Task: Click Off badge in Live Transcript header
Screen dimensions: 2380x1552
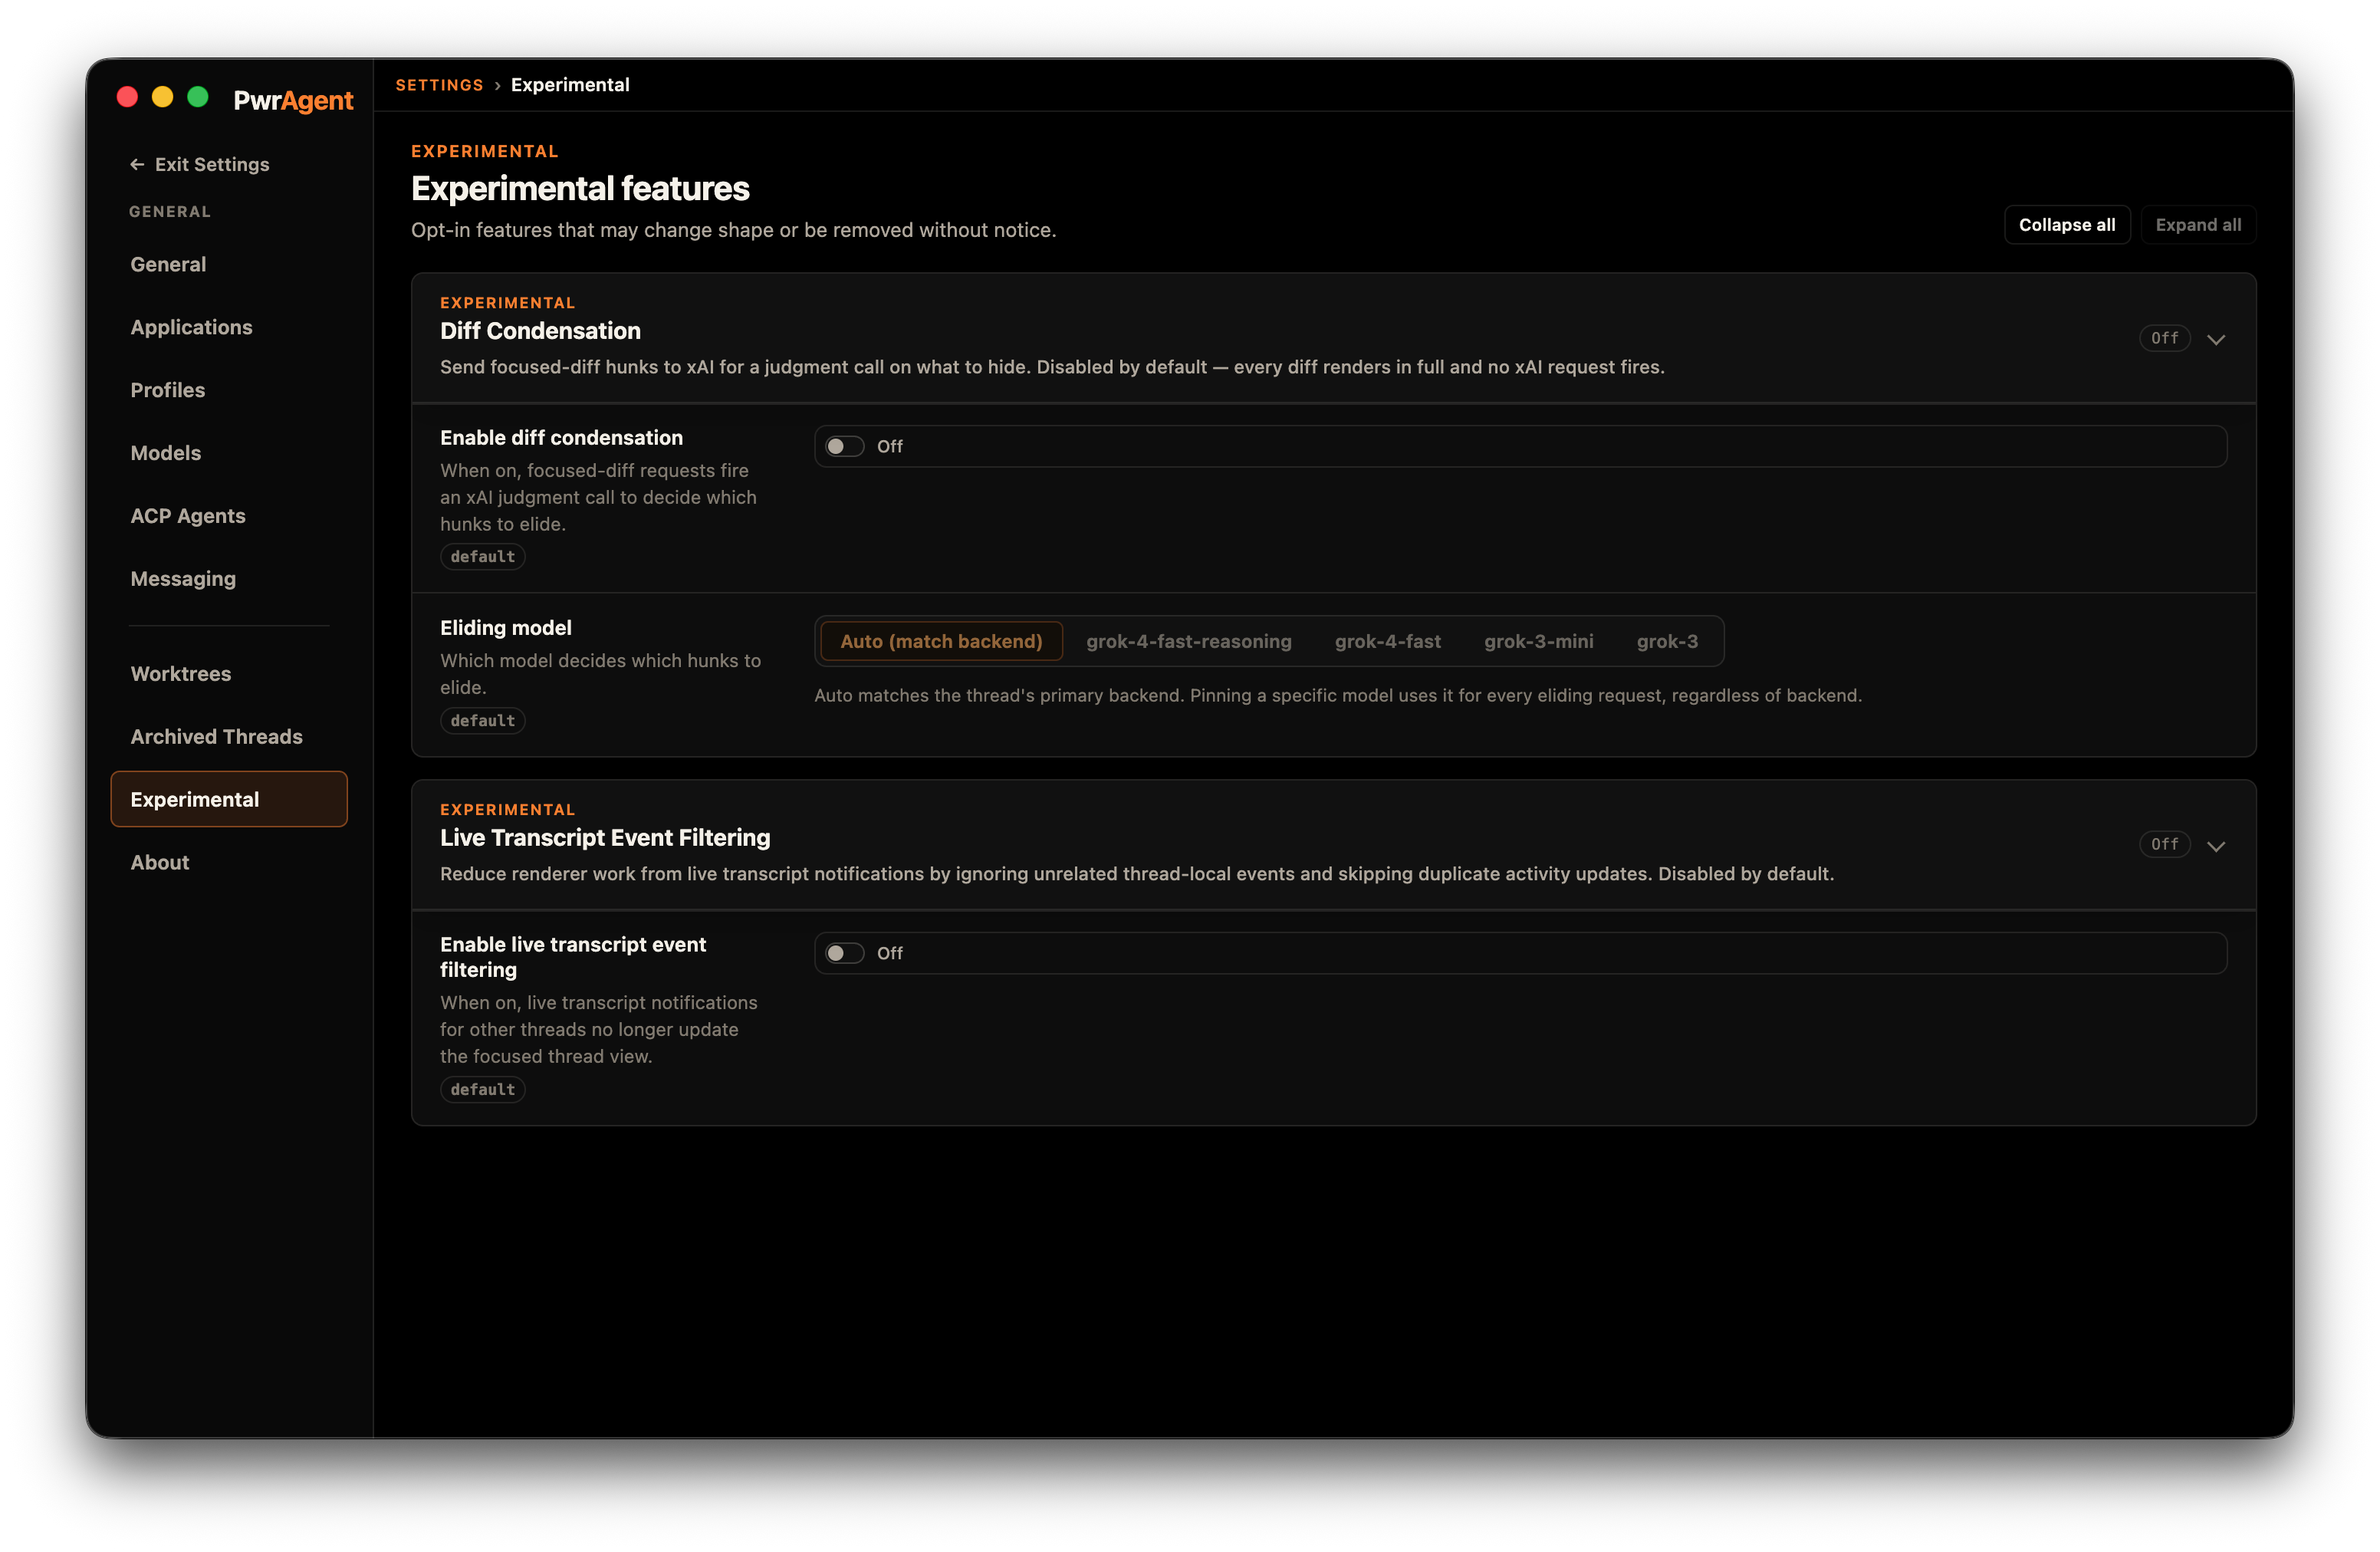Action: tap(2164, 845)
